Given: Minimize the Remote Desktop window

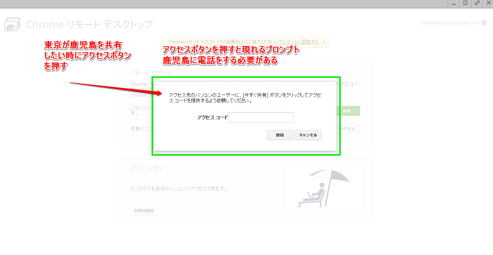Looking at the screenshot, I should pyautogui.click(x=454, y=3).
